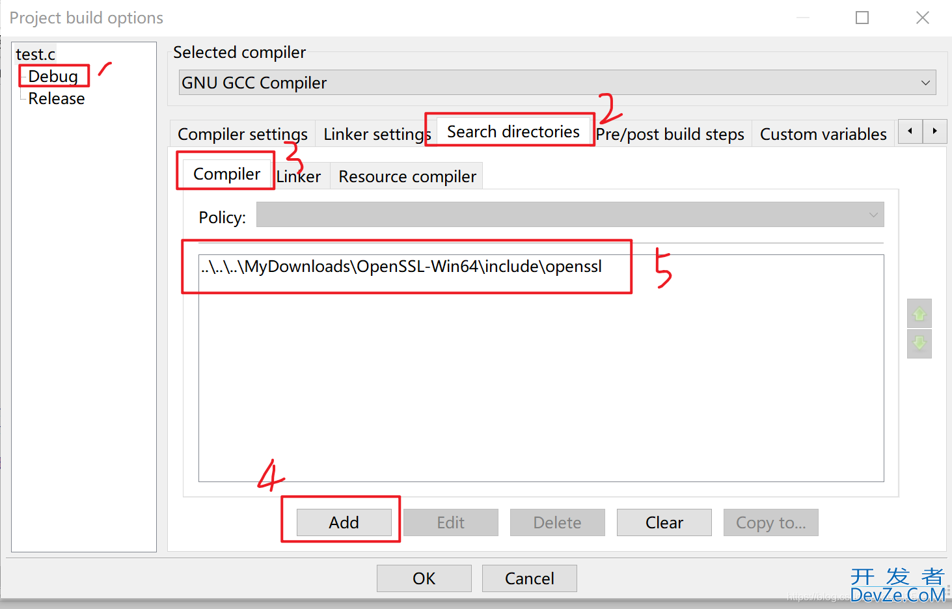Click the Delete button

tap(558, 522)
